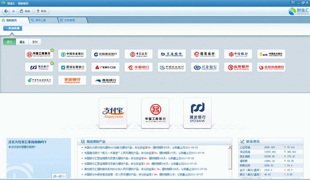Click the 财金资讯 chart header icon
310x180 pixels.
tap(242, 141)
